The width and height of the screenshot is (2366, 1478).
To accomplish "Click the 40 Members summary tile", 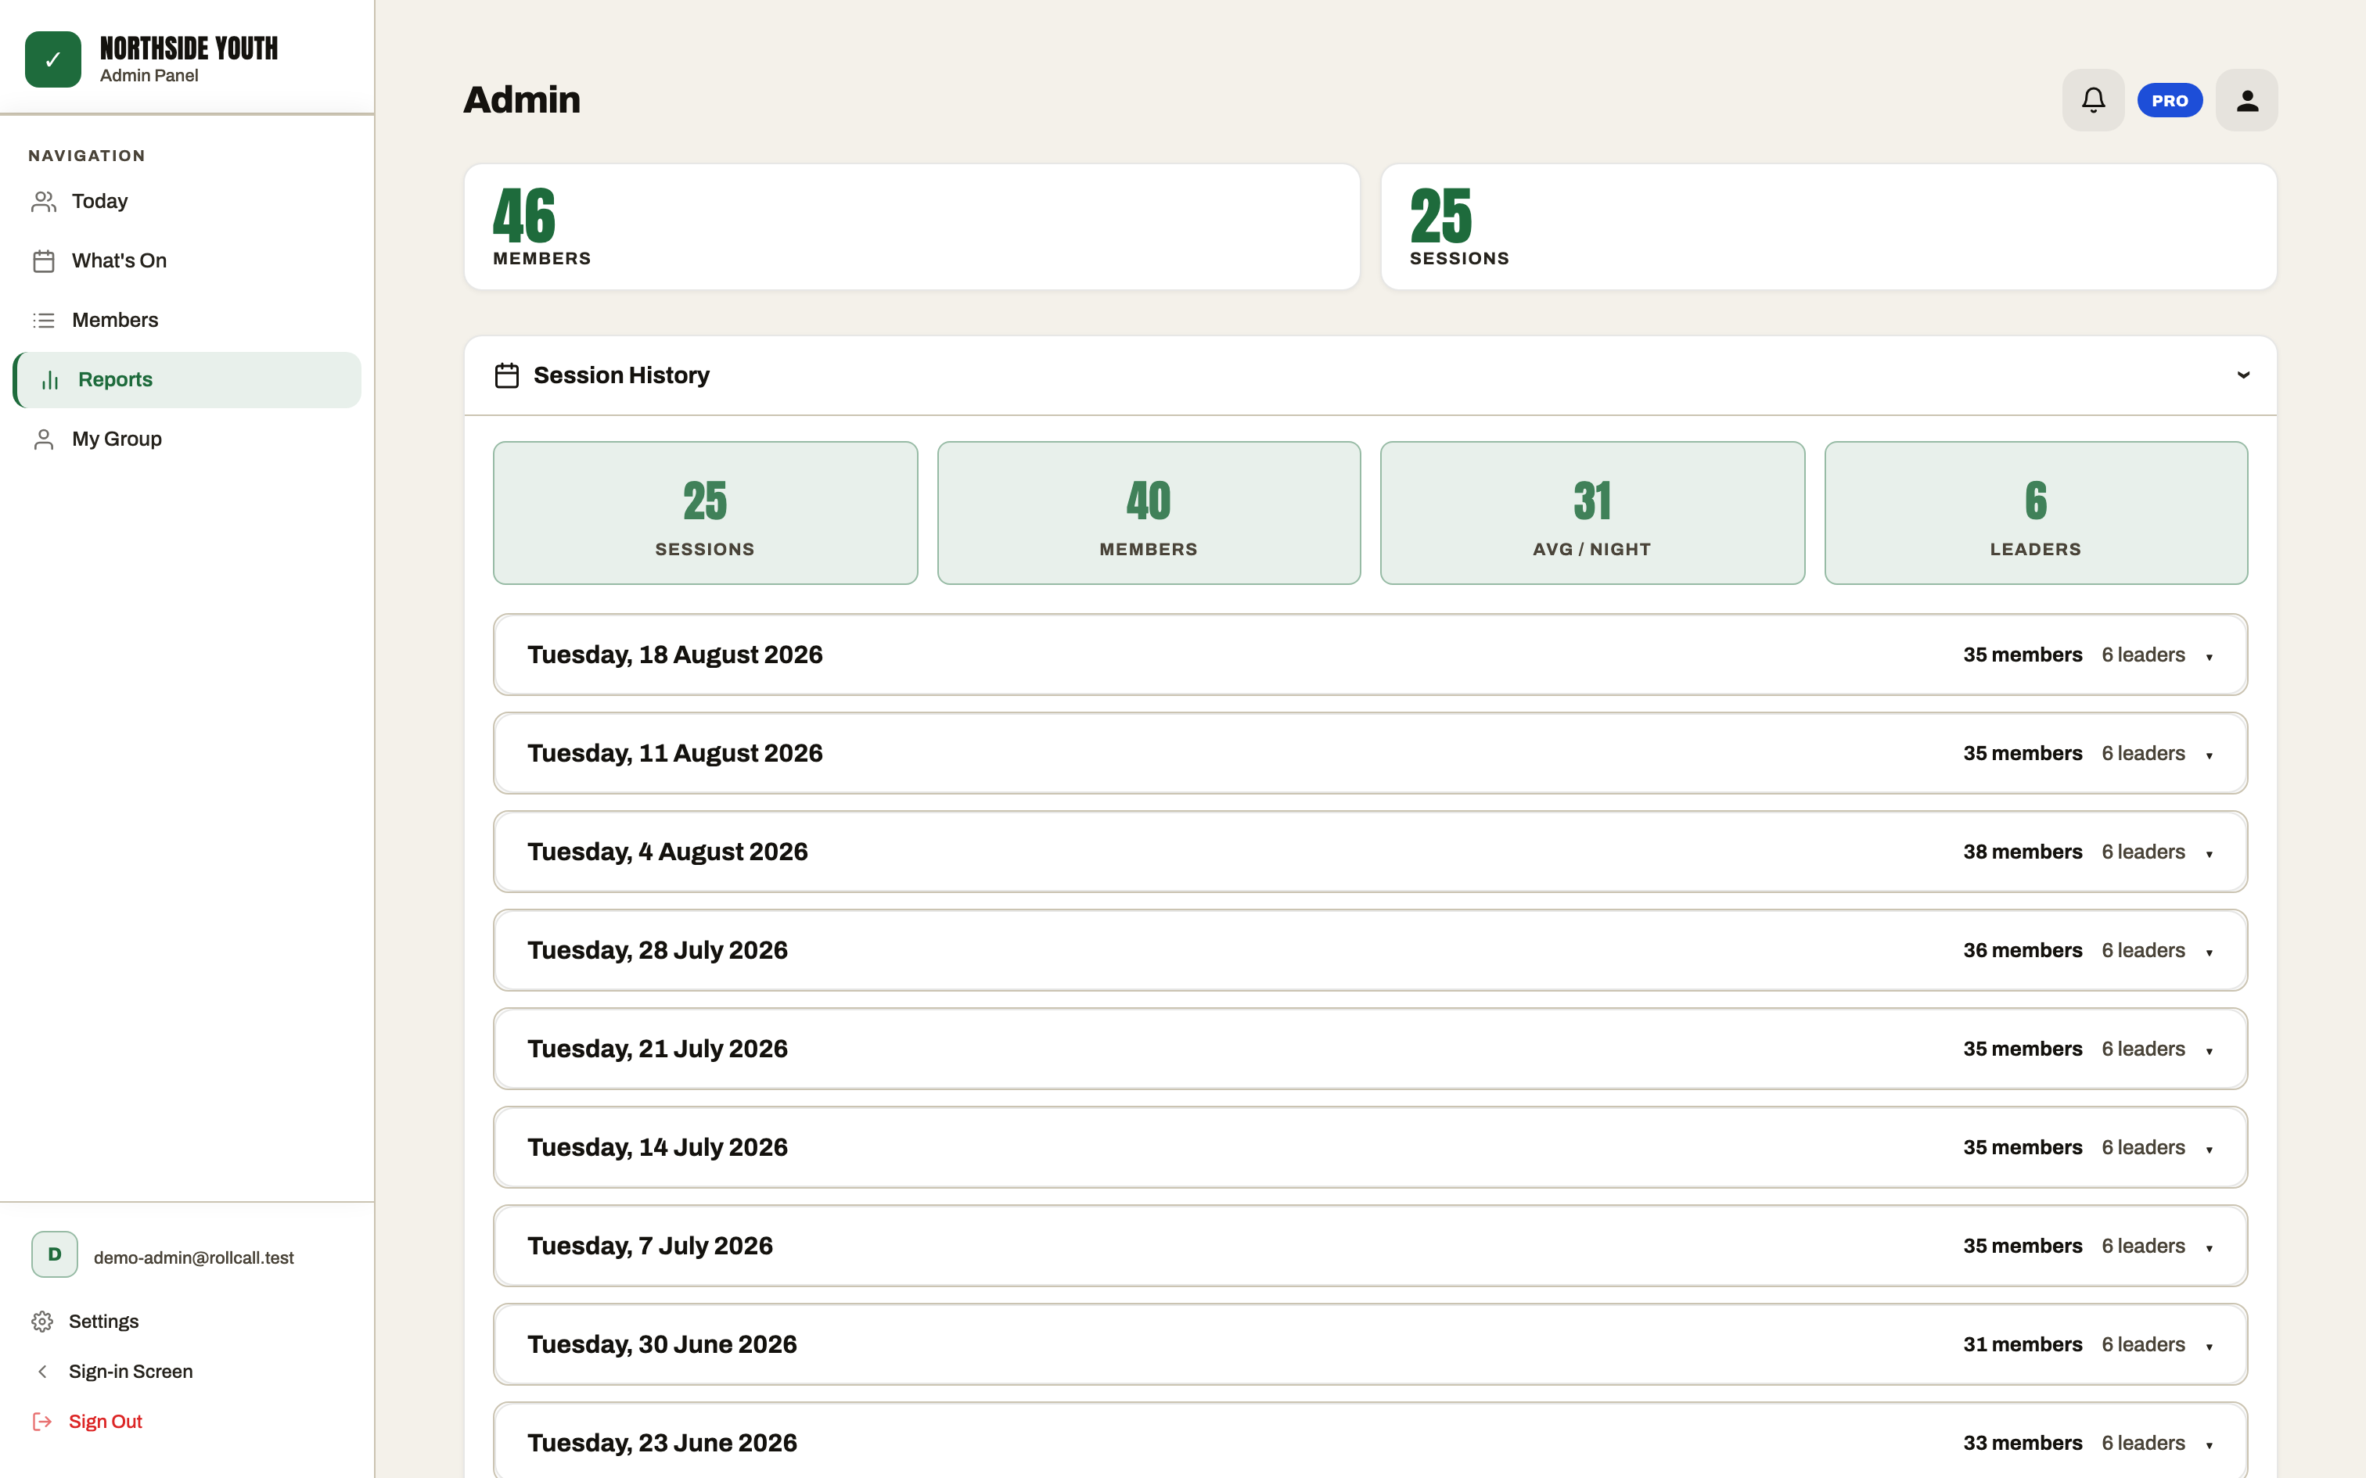I will coord(1149,513).
